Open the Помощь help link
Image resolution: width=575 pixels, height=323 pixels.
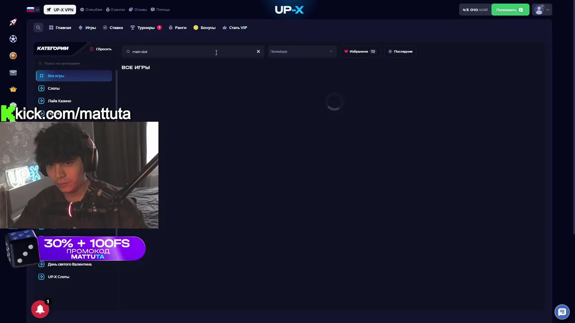click(160, 9)
